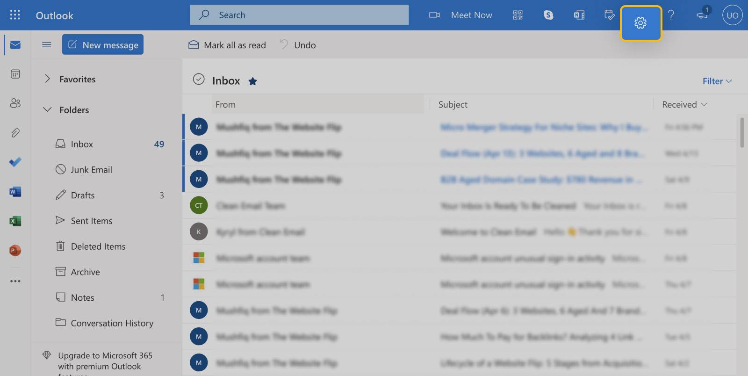Viewport: 748px width, 376px height.
Task: Open the Skype icon in header
Action: coord(548,15)
